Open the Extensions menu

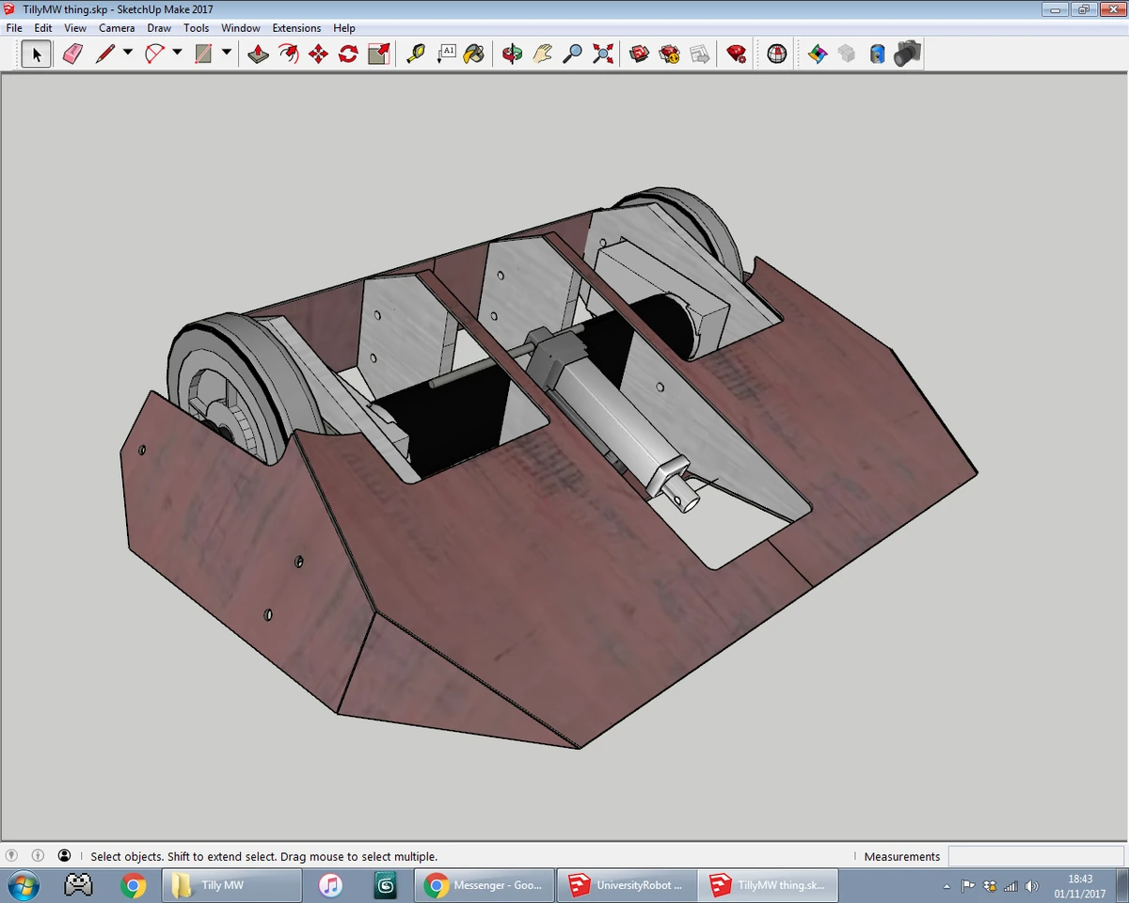click(296, 28)
